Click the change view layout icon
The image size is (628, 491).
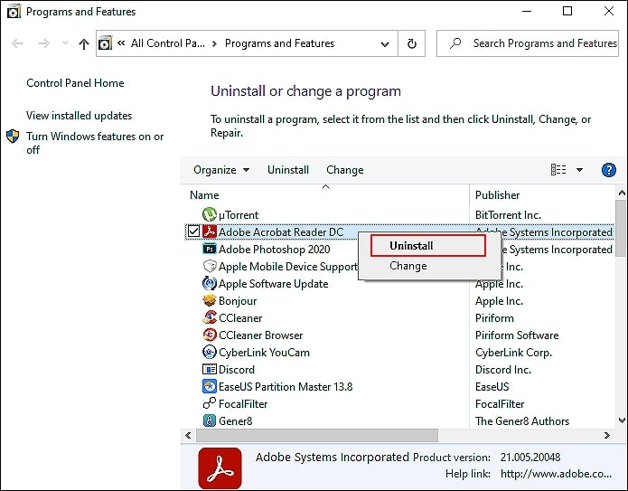tap(558, 170)
